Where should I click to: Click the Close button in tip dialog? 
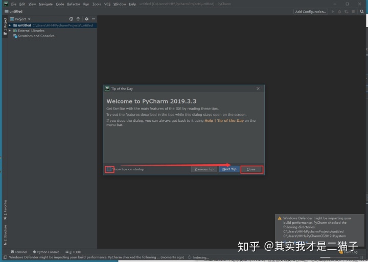click(x=251, y=169)
